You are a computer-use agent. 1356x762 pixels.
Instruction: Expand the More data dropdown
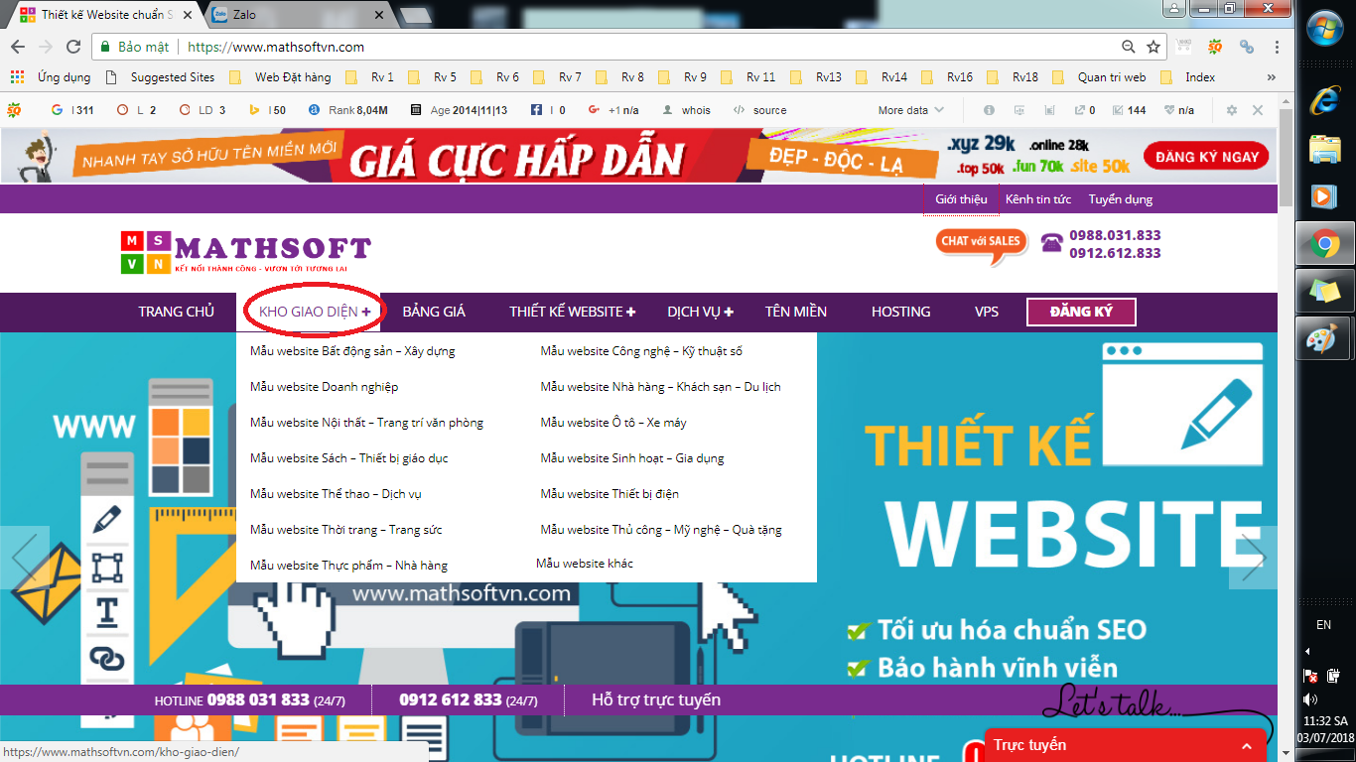click(910, 110)
